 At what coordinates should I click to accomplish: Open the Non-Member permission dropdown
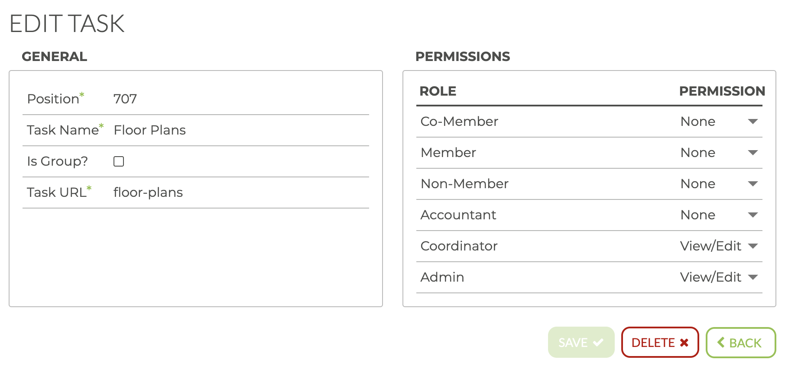click(x=718, y=184)
